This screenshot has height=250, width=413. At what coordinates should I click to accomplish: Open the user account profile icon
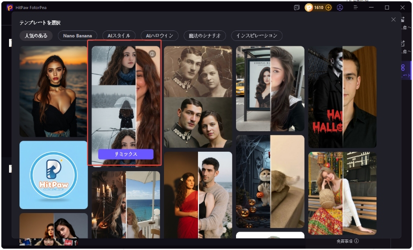coord(340,7)
